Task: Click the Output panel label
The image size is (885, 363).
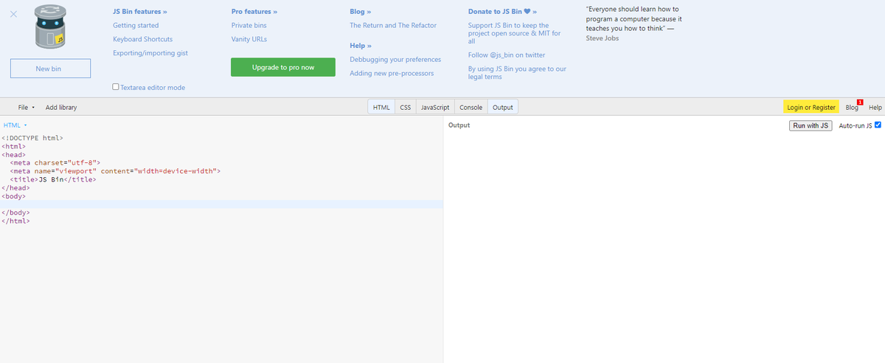Action: click(459, 125)
